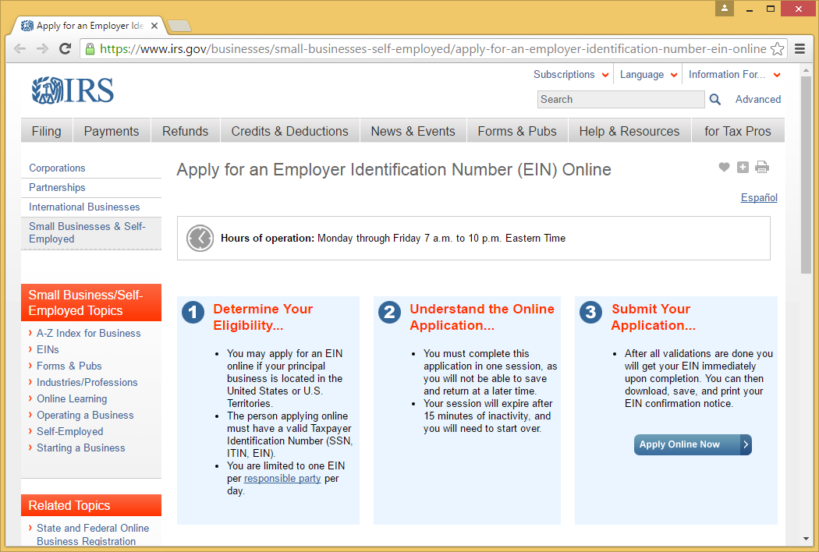The image size is (819, 552).
Task: Open Industries/Professions topic link
Action: click(x=87, y=382)
